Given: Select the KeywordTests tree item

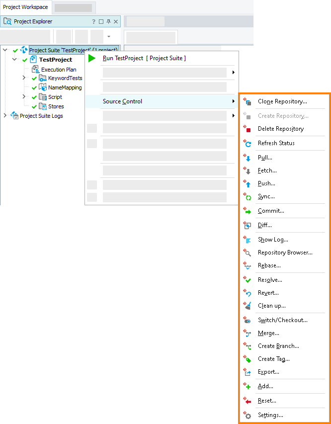Looking at the screenshot, I should [x=65, y=78].
